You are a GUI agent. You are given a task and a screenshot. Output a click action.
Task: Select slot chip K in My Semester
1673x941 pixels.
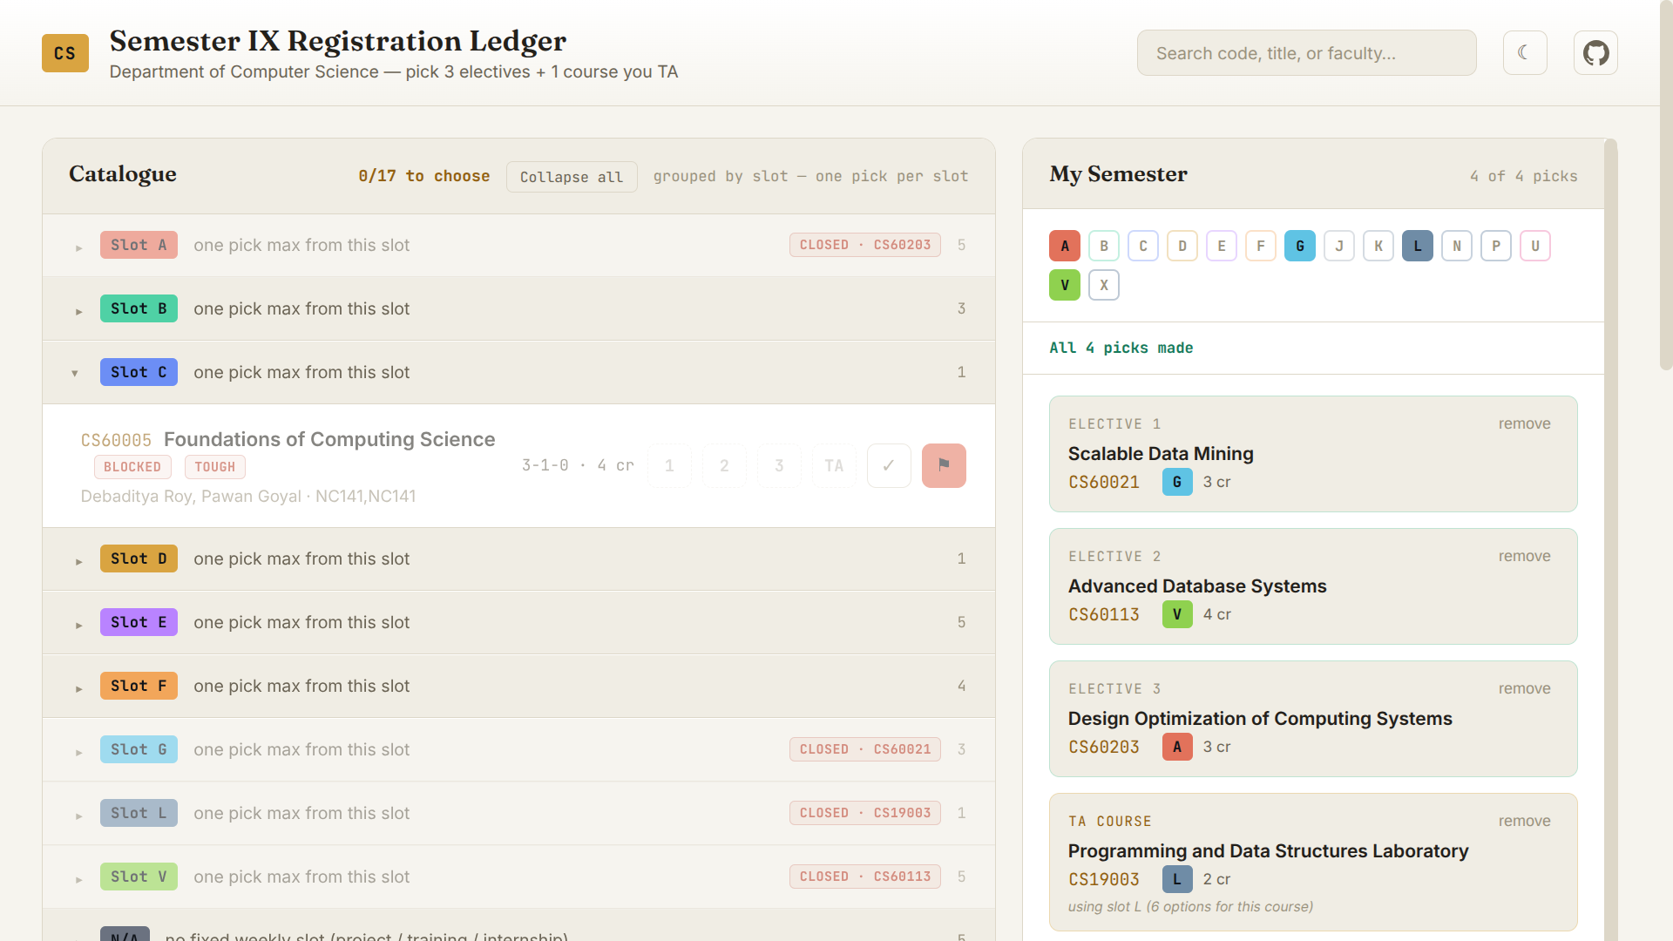tap(1378, 246)
